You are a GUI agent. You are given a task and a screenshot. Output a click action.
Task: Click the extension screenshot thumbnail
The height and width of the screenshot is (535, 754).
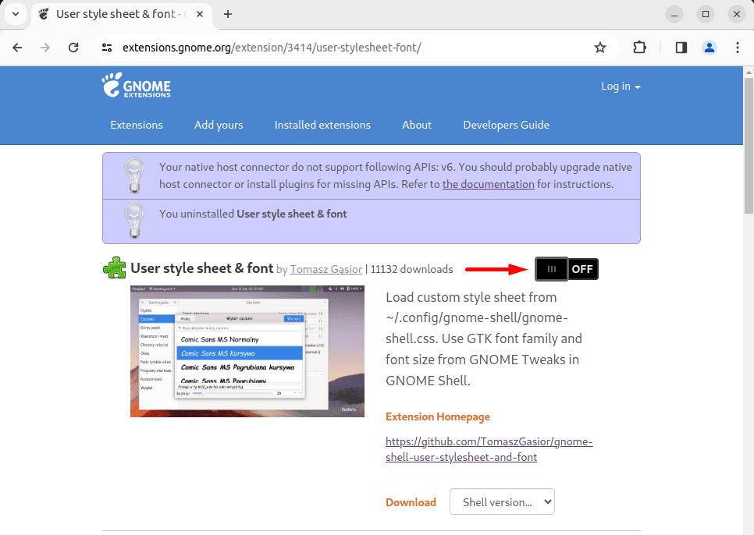[x=247, y=351]
